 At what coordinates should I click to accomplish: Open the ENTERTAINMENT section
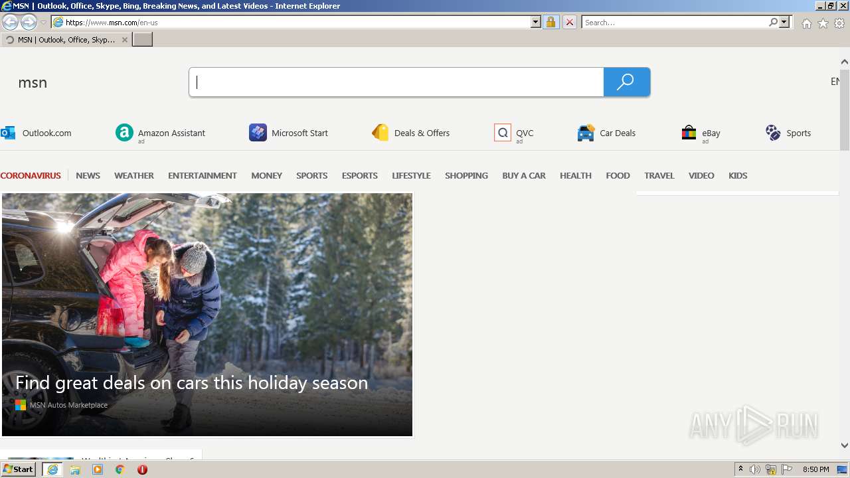click(203, 175)
